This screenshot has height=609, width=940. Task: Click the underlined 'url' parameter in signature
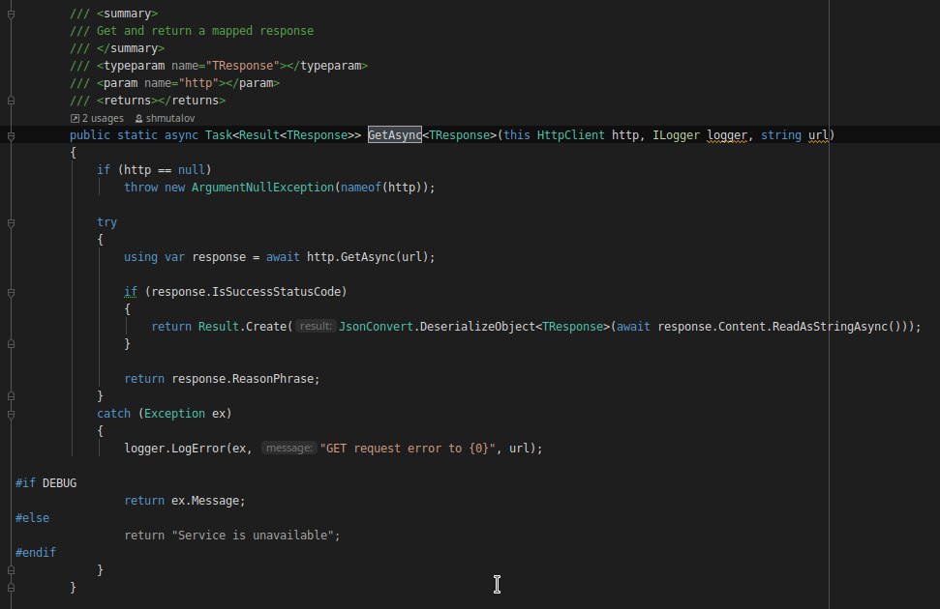(x=818, y=135)
